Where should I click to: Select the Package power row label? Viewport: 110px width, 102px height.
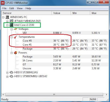pyautogui.click(x=28, y=57)
